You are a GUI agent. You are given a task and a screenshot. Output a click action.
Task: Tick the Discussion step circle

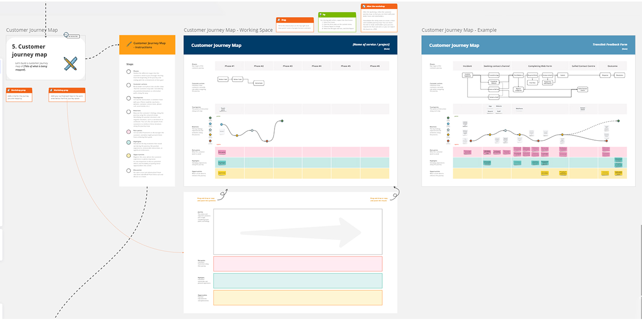point(128,171)
